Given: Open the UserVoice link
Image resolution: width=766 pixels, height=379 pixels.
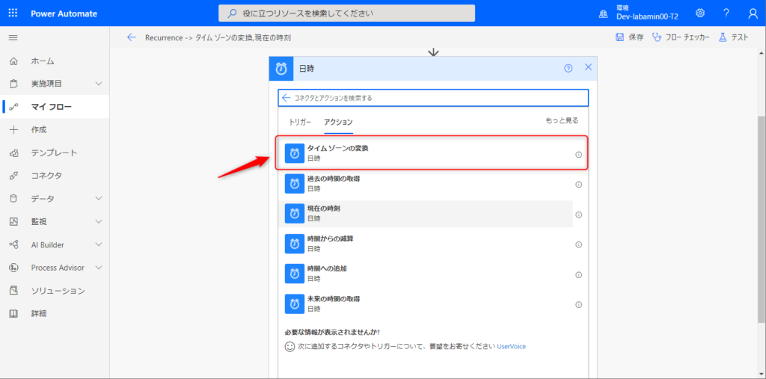Looking at the screenshot, I should (x=511, y=346).
